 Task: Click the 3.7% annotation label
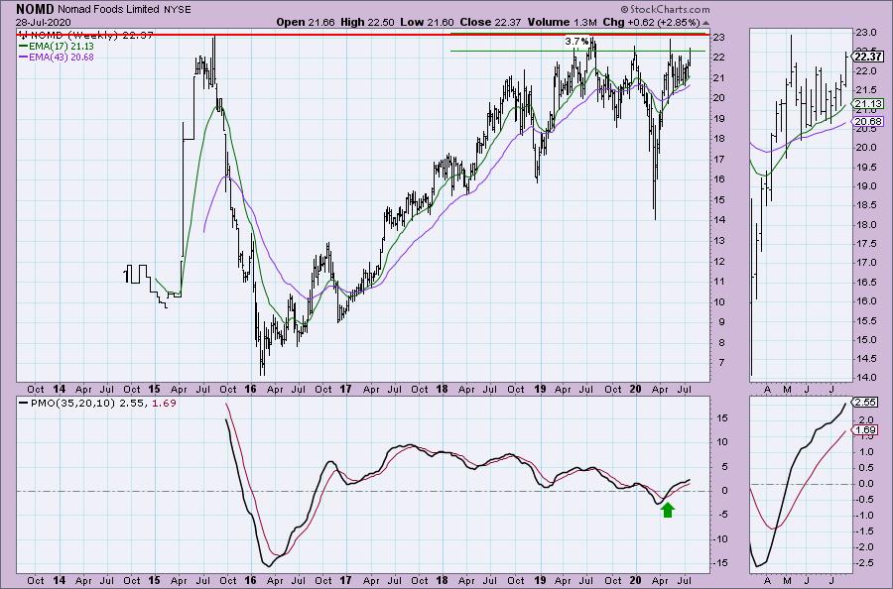[576, 41]
